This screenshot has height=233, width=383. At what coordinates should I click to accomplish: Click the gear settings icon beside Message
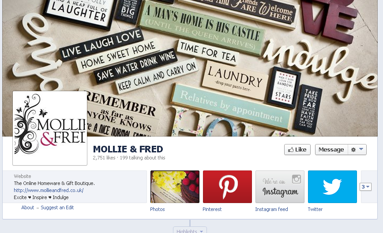tap(353, 150)
